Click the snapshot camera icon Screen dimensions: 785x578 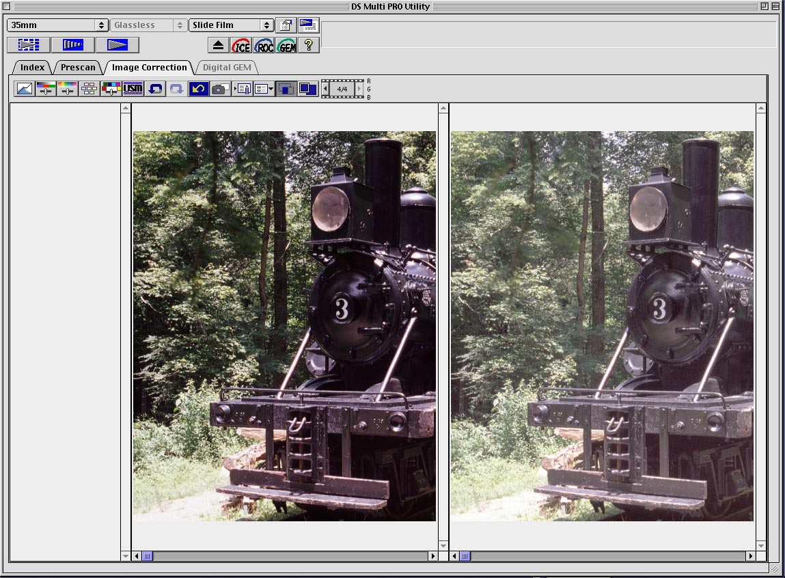[x=219, y=89]
